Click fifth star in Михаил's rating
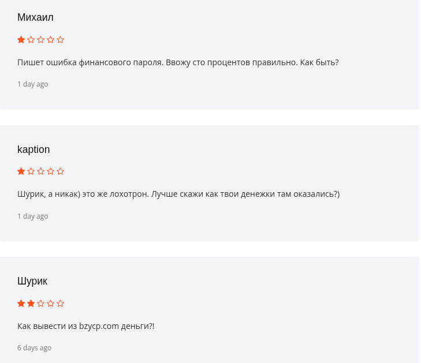Viewport: 421px width, 363px height. 61,40
